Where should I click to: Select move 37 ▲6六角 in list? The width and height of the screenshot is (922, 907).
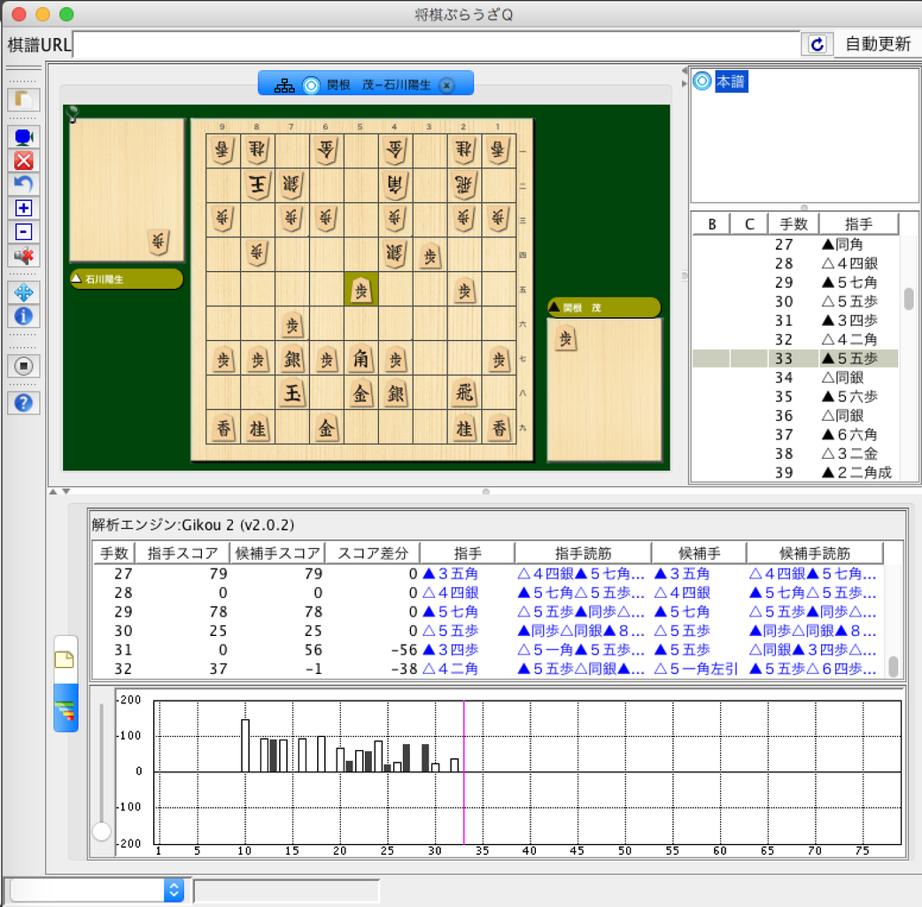[795, 435]
